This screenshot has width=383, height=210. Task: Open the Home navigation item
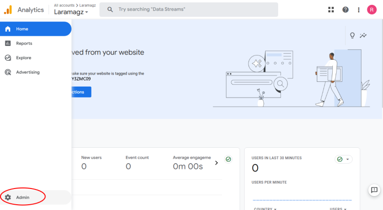click(x=35, y=29)
